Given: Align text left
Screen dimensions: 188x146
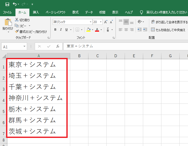Looking at the screenshot, I should 121,30.
